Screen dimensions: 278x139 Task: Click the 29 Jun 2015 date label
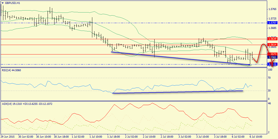[8, 137]
